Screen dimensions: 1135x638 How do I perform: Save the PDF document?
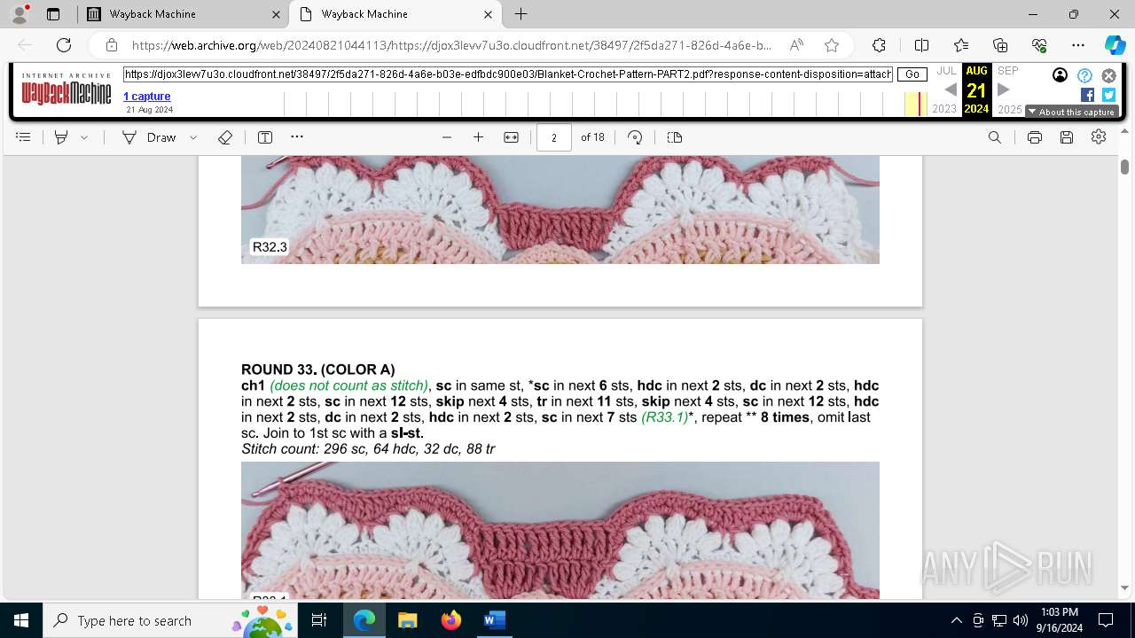point(1067,137)
